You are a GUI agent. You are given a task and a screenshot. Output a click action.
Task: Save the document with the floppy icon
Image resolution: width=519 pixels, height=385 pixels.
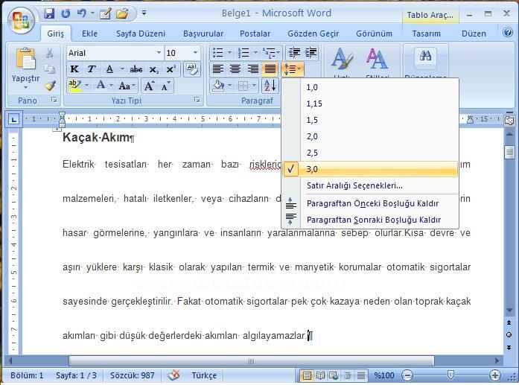(x=49, y=13)
